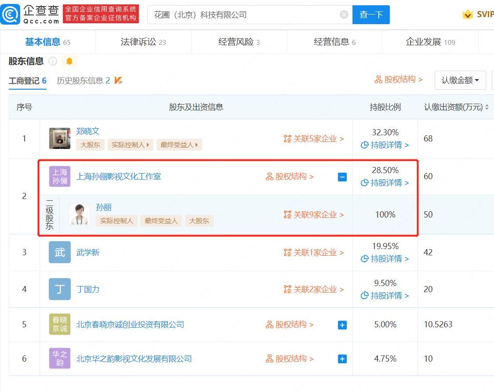The width and height of the screenshot is (494, 391).
Task: Open 丁国力's 关联2家企业 link
Action: pos(313,290)
